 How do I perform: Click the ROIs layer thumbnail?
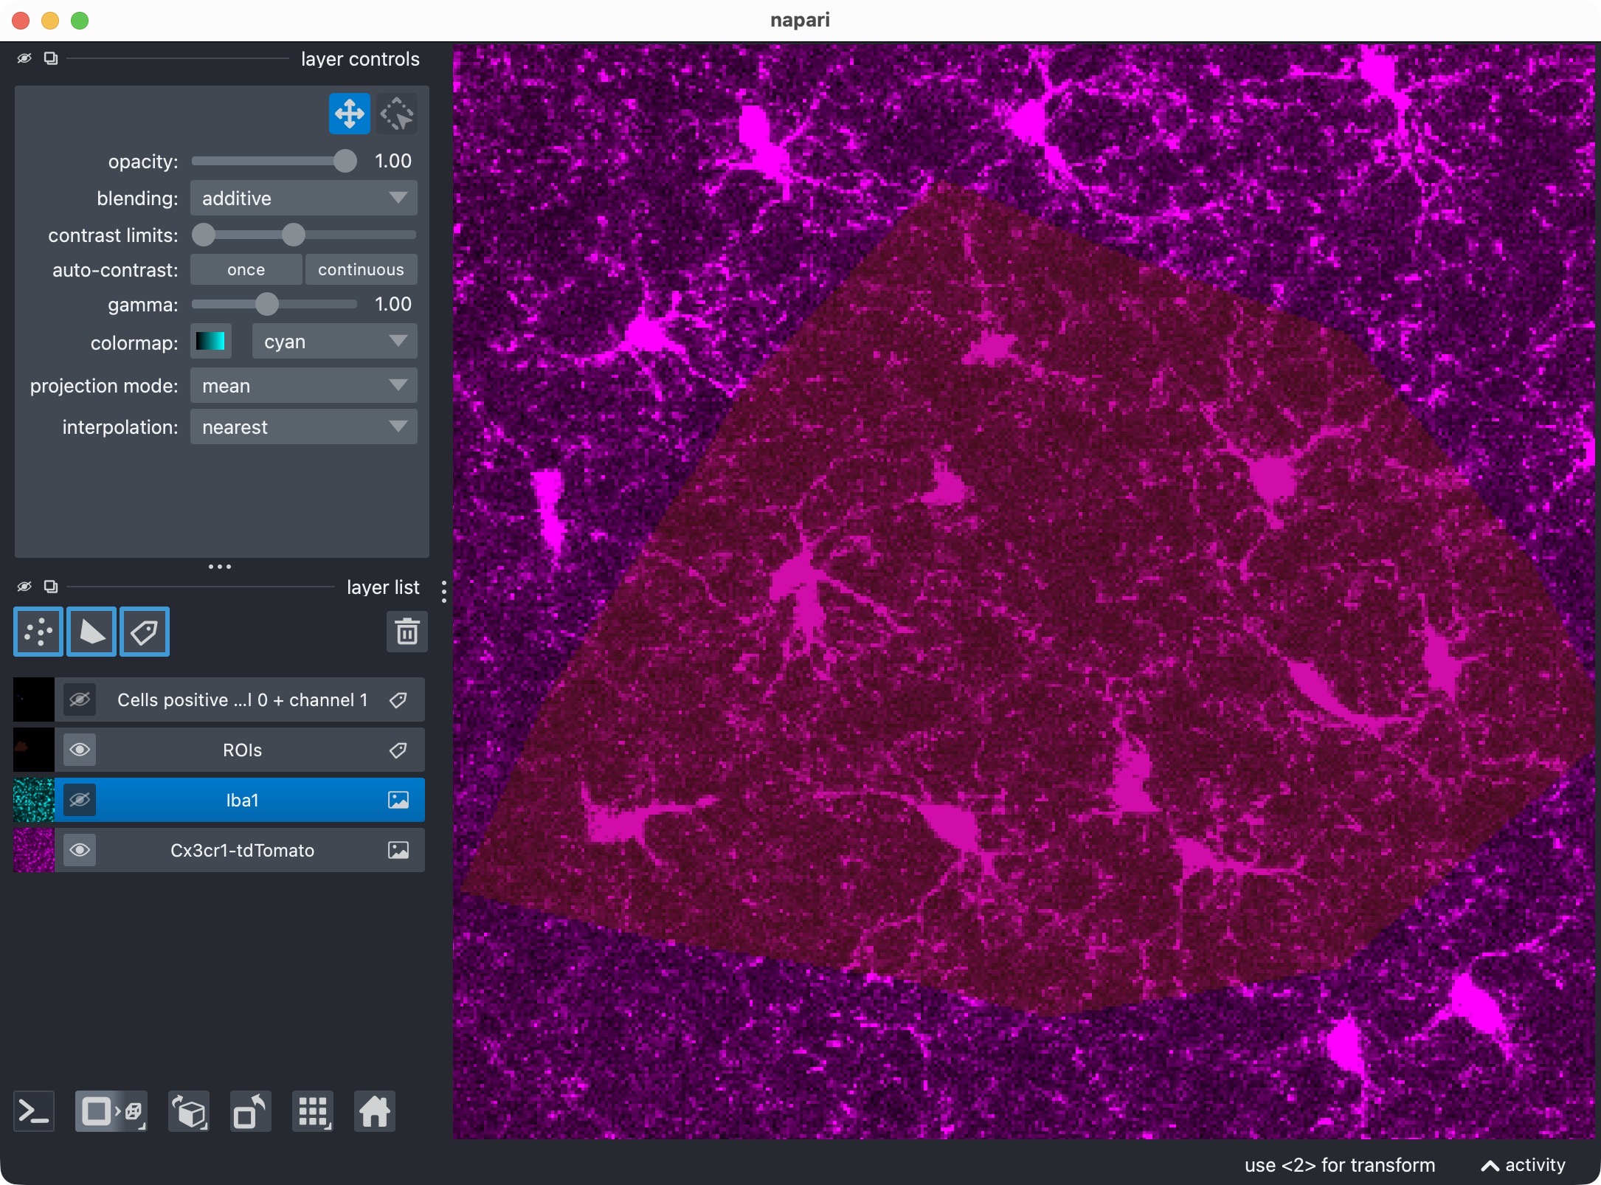tap(34, 750)
